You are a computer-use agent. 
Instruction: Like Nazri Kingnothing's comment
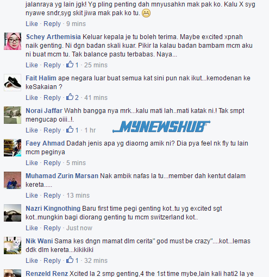32,228
